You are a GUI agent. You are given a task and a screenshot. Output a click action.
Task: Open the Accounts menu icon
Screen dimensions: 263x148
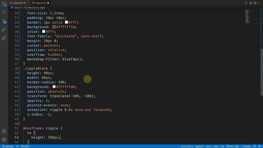(4, 131)
